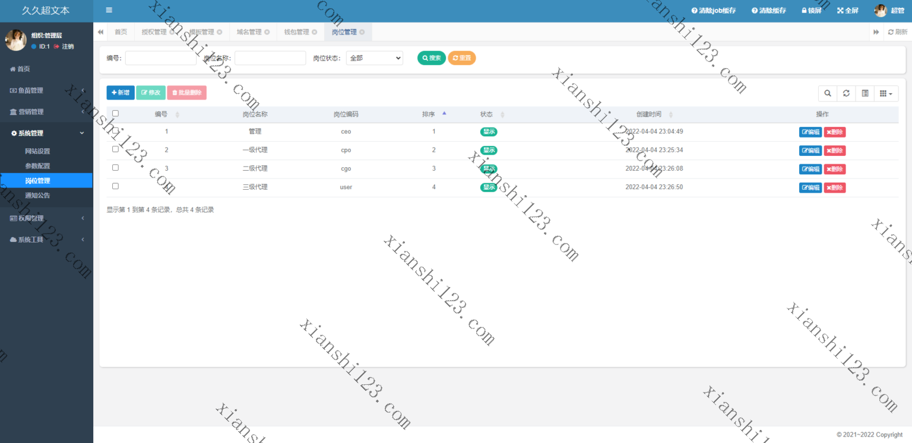Screen dimensions: 912x443
Task: Focus the 岗位名称 input field
Action: [270, 58]
